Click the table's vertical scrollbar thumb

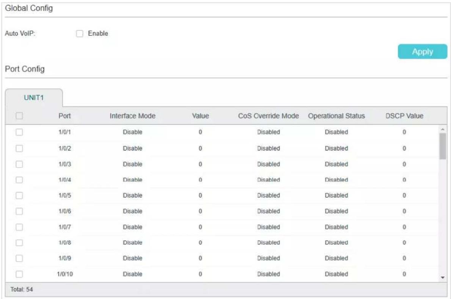click(443, 146)
